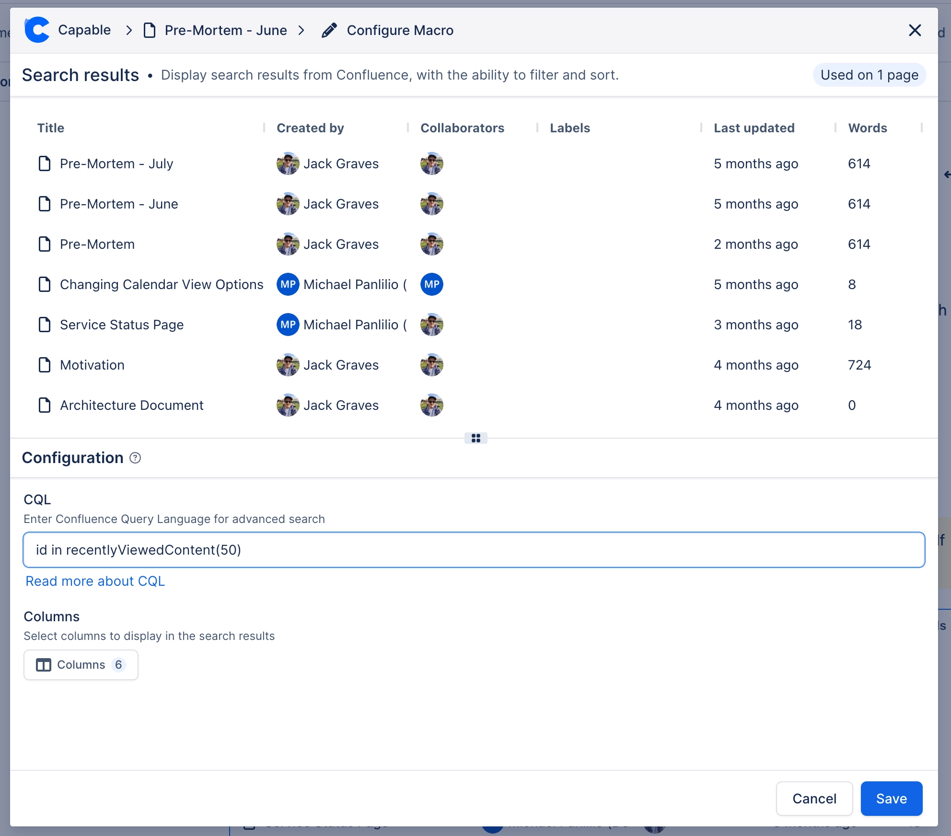Go to Capable breadcrumb item
Viewport: 951px width, 836px height.
click(84, 30)
